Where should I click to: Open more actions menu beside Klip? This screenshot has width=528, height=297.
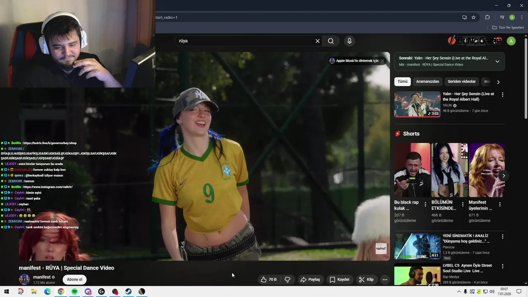[385, 279]
